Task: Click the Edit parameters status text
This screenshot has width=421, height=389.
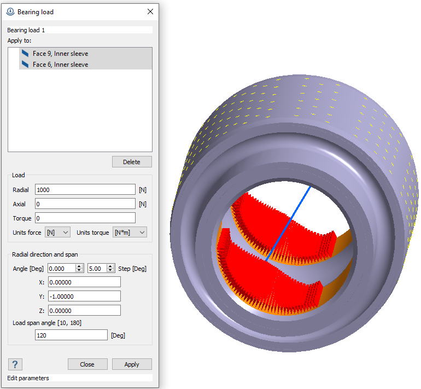Action: (x=28, y=378)
